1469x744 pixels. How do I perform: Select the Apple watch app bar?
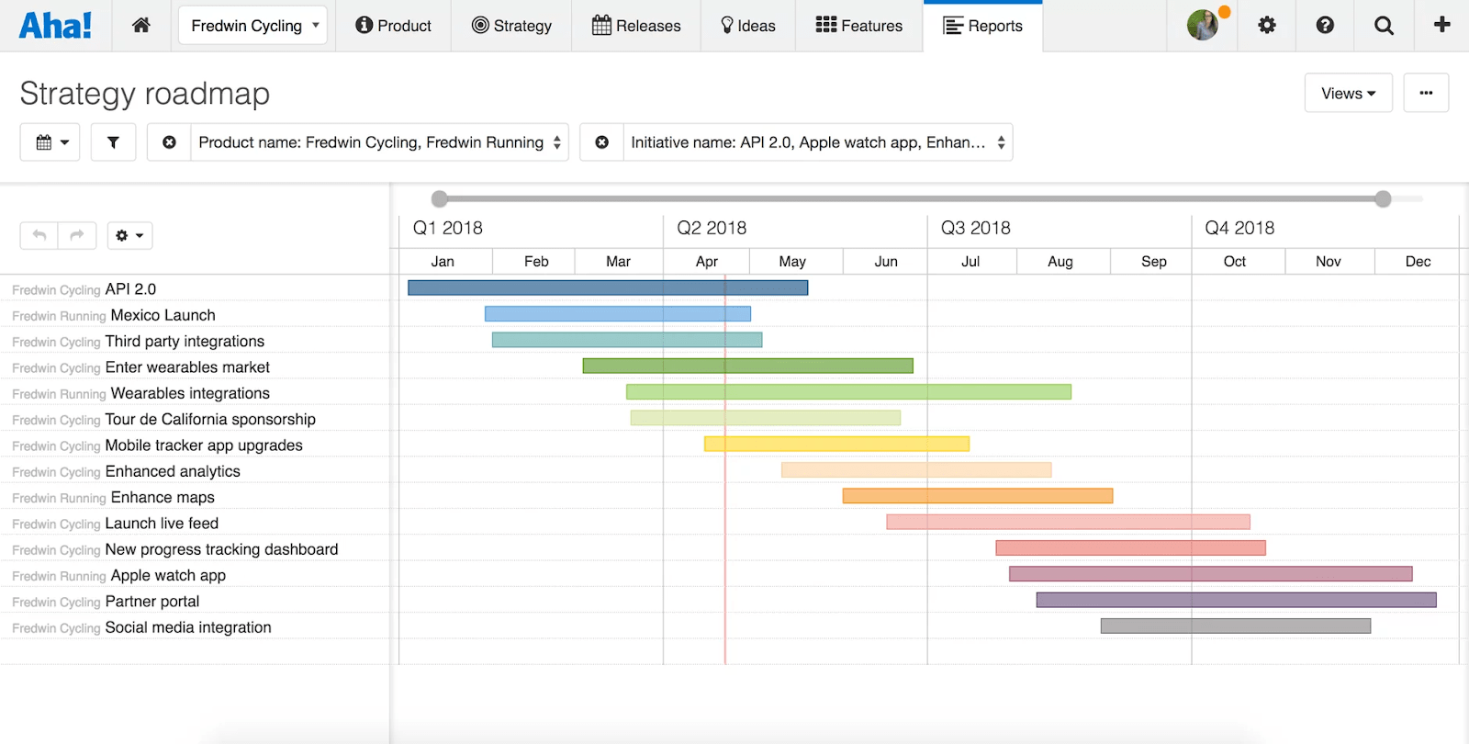[x=1211, y=574]
